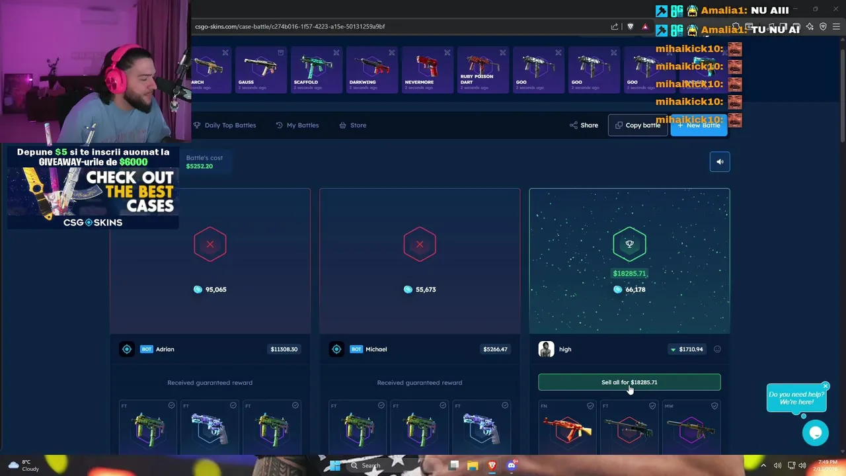Click Michael's $5266.47 total
Viewport: 846px width, 476px height.
(495, 349)
